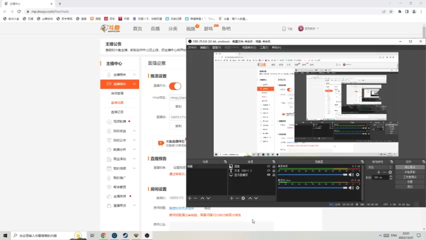This screenshot has height=240, width=426.
Task: Lock the Display Capture source
Action: tap(274, 175)
